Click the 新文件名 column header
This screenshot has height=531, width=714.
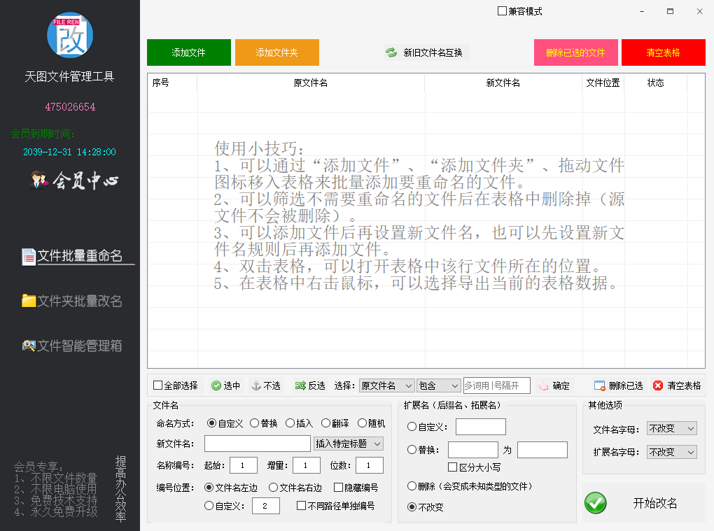(503, 83)
